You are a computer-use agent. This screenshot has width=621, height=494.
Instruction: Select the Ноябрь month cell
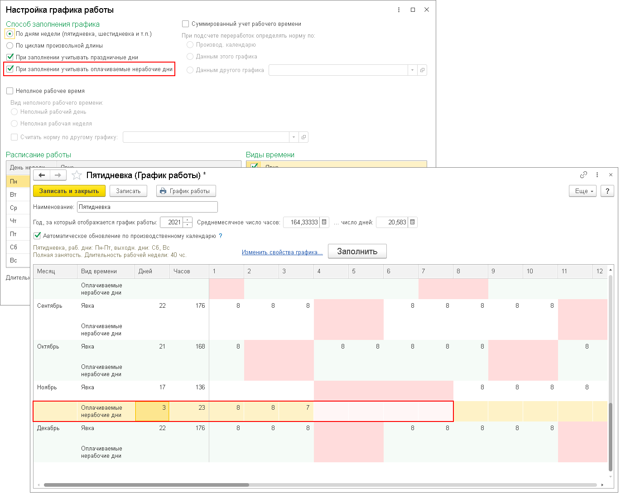55,387
